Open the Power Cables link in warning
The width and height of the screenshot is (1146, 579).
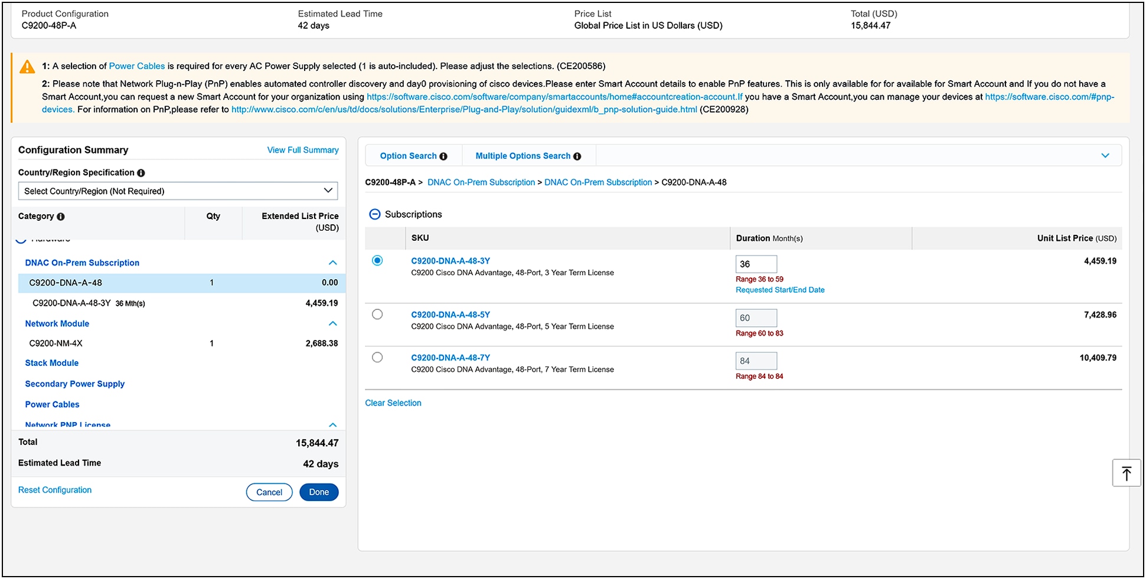[137, 66]
